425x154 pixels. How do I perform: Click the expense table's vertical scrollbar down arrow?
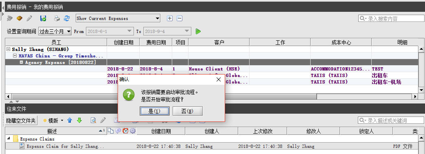(x=421, y=90)
